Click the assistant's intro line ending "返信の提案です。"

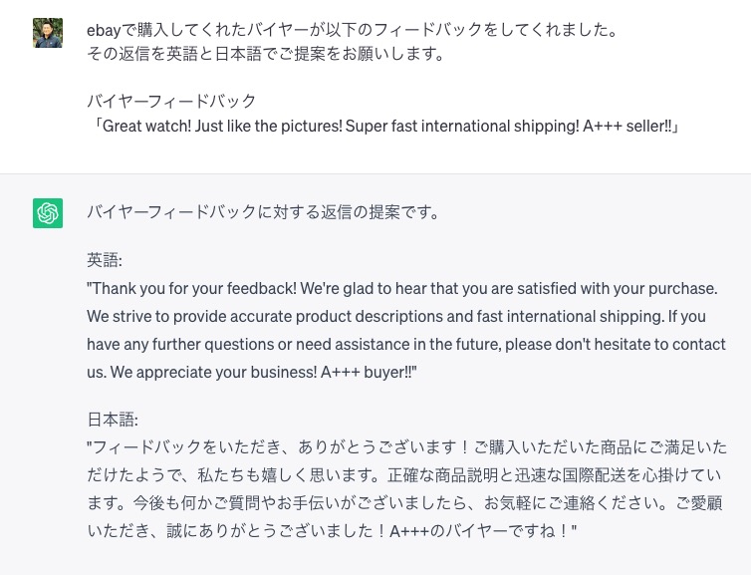(x=263, y=212)
